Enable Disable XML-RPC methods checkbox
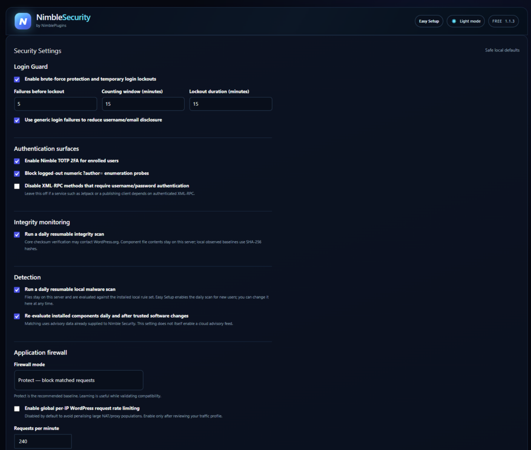Screen dimensions: 531x450 (x=17, y=186)
